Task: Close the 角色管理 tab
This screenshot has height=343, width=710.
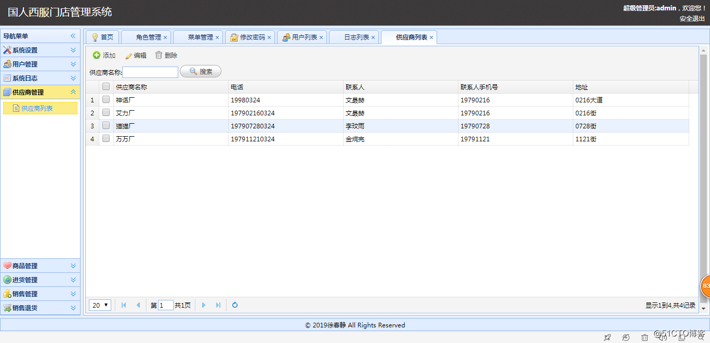Action: point(165,38)
